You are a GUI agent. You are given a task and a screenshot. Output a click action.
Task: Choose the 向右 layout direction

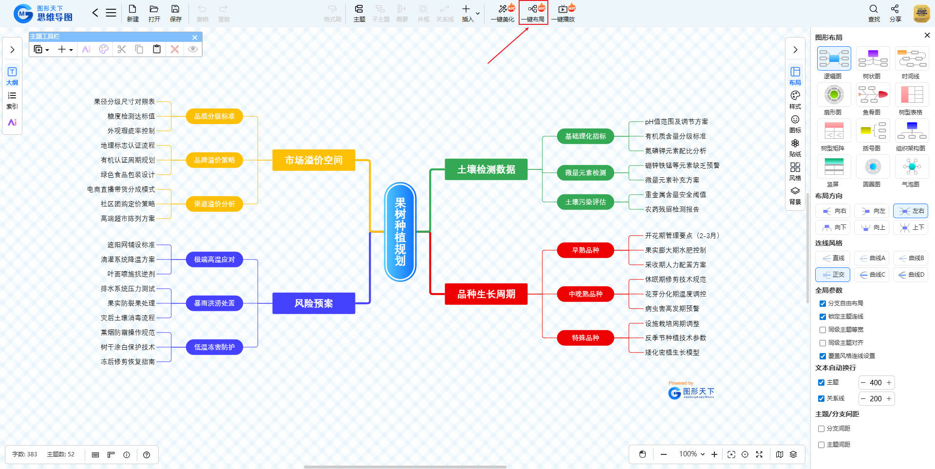[833, 211]
